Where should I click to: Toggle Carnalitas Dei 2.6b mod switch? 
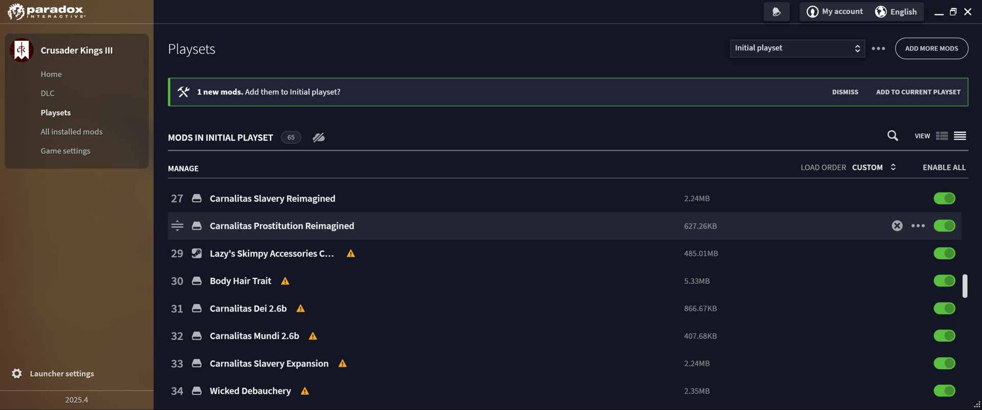(944, 308)
